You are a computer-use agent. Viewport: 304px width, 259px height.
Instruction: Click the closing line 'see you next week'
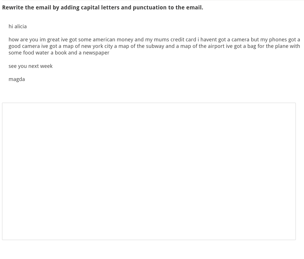tap(31, 66)
